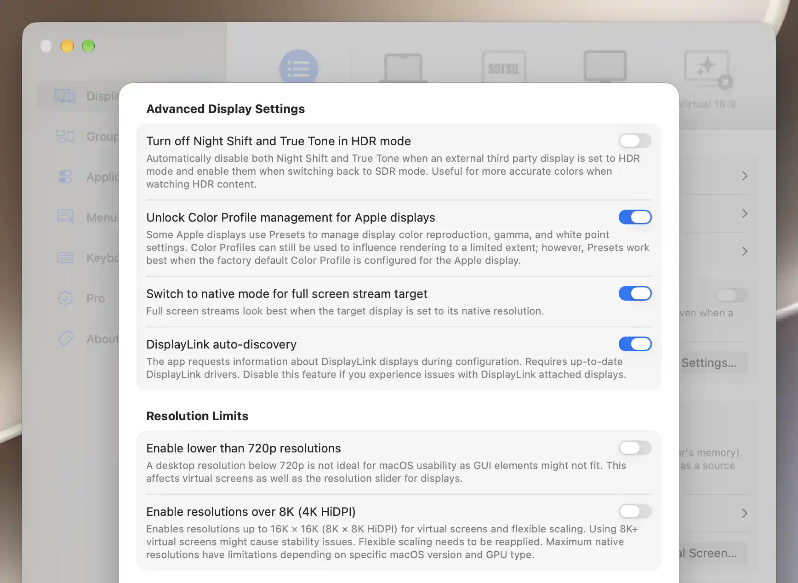798x583 pixels.
Task: Click the Groups sidebar icon
Action: 65,137
